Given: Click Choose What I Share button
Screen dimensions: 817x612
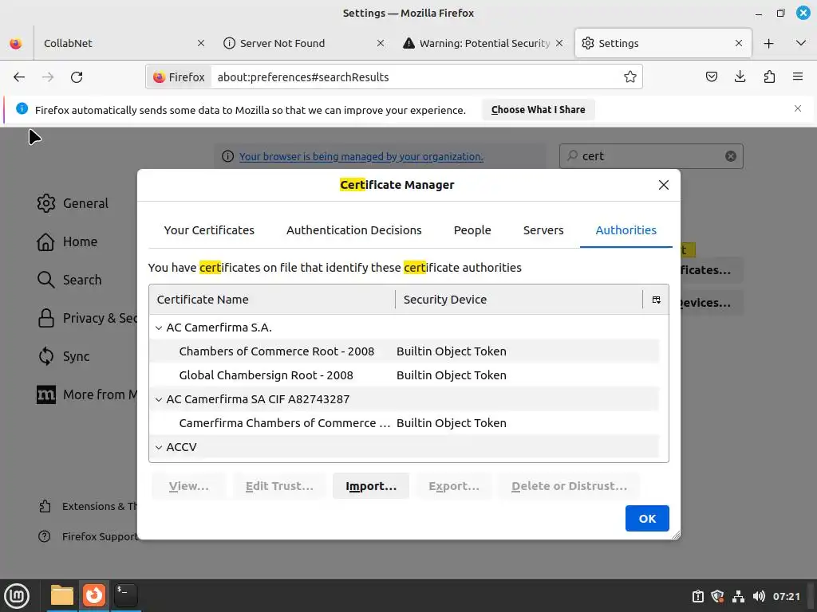Looking at the screenshot, I should (x=539, y=110).
